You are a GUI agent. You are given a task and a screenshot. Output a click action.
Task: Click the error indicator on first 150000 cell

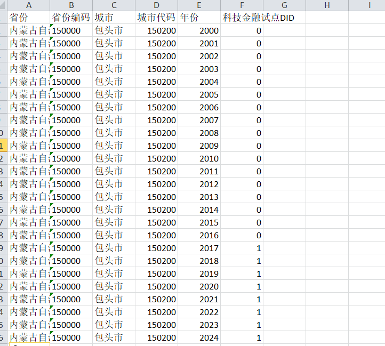pos(52,26)
